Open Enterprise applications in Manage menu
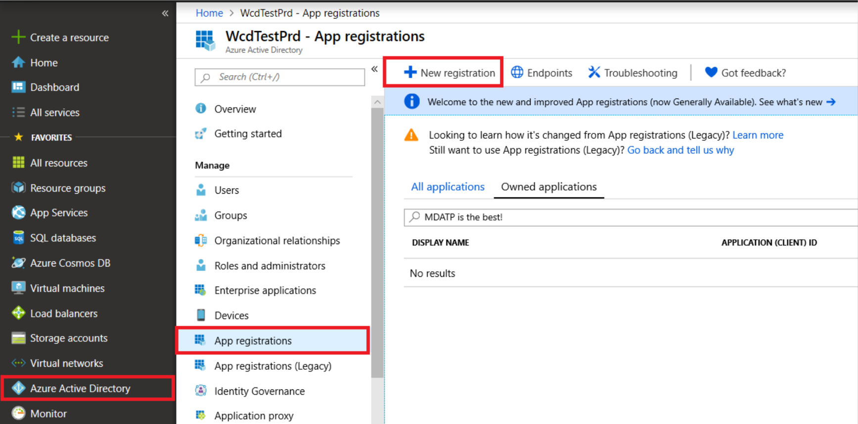The width and height of the screenshot is (858, 424). click(265, 291)
